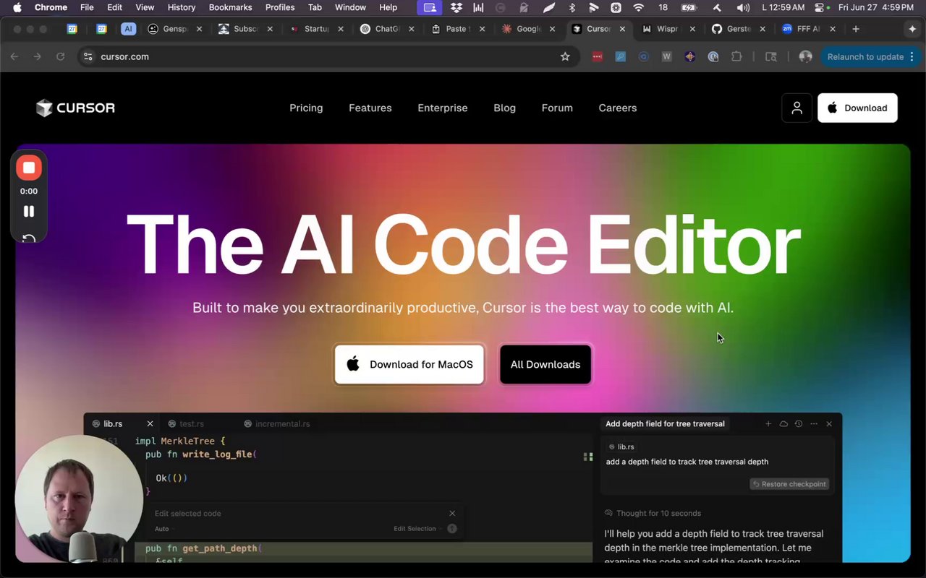Click the cursor.com address bar

coord(329,56)
